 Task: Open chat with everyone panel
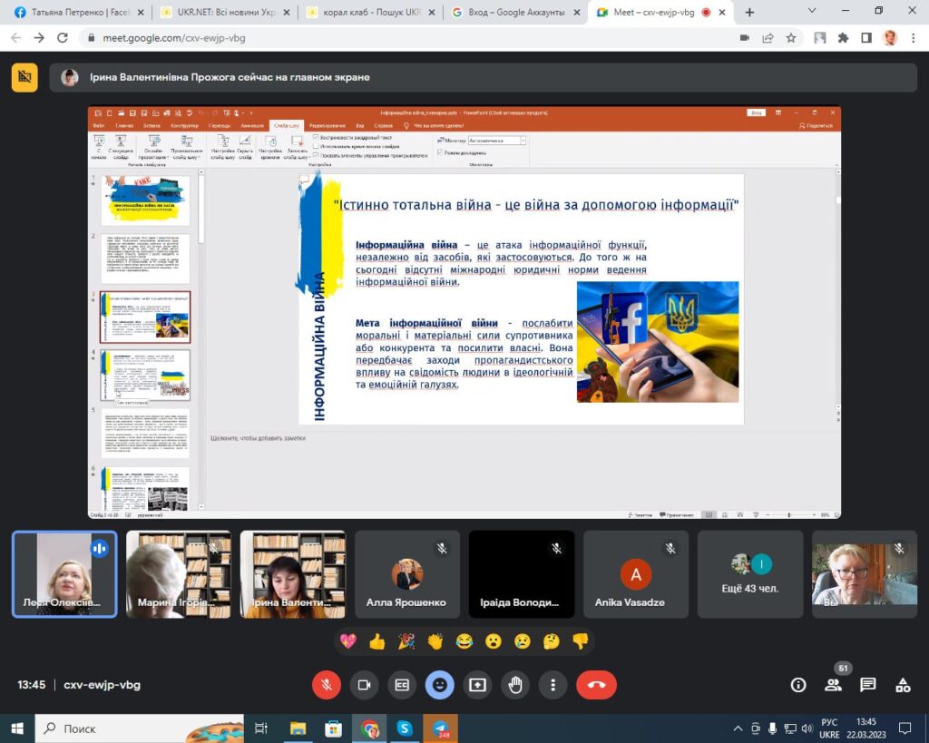[868, 685]
